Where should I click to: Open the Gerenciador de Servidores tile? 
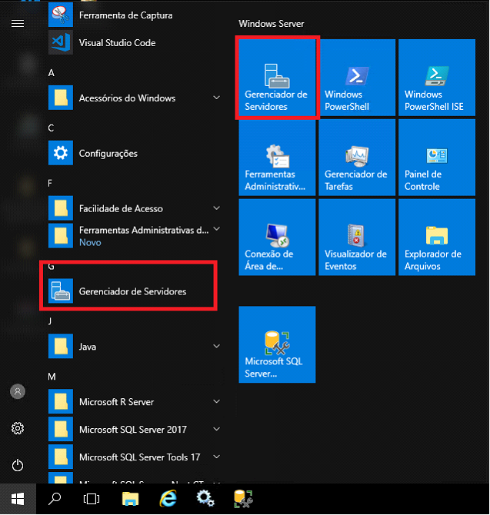coord(277,78)
